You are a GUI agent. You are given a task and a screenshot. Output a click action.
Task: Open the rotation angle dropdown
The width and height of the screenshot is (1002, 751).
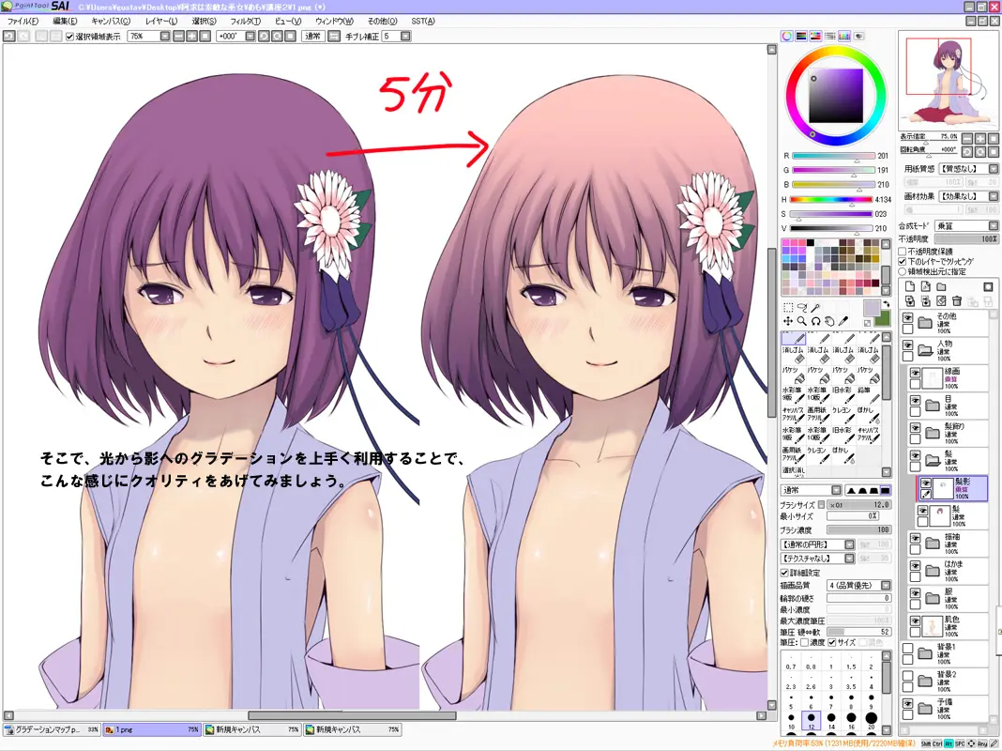coord(250,37)
